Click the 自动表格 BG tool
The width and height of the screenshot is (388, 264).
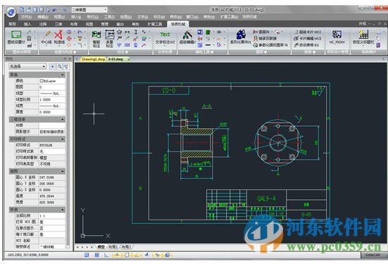coord(306,45)
